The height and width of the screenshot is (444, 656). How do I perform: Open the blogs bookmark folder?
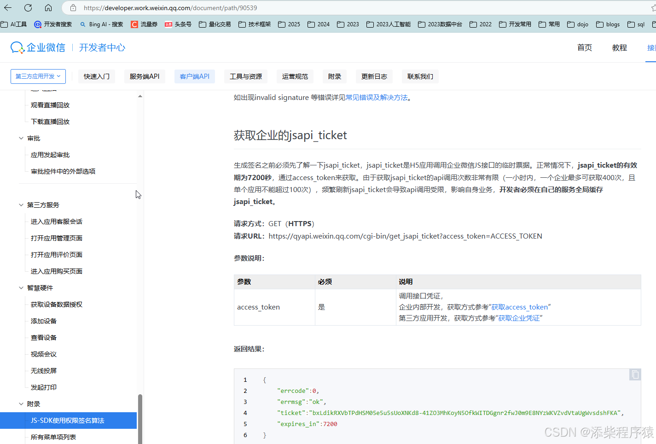click(x=608, y=24)
